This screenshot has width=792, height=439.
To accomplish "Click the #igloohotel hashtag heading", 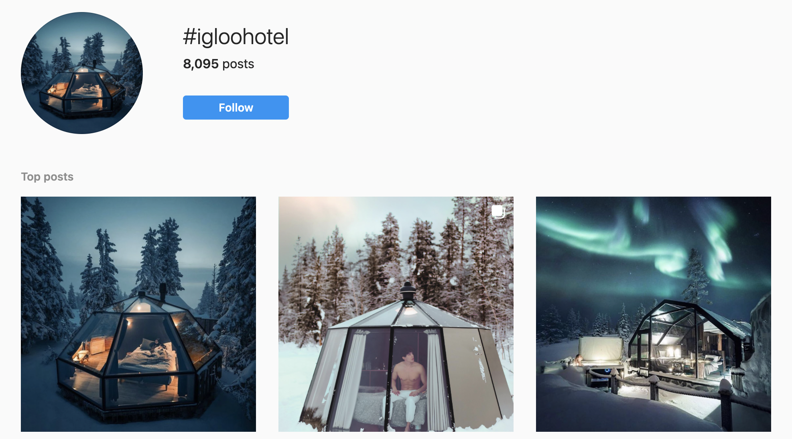I will pyautogui.click(x=236, y=37).
